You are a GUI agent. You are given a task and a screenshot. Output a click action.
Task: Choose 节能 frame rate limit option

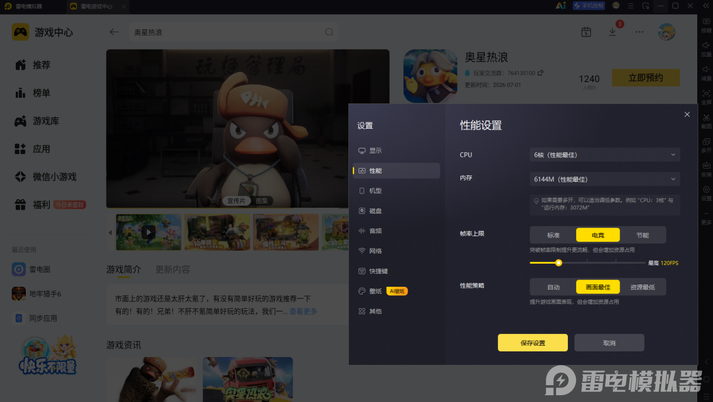click(642, 235)
